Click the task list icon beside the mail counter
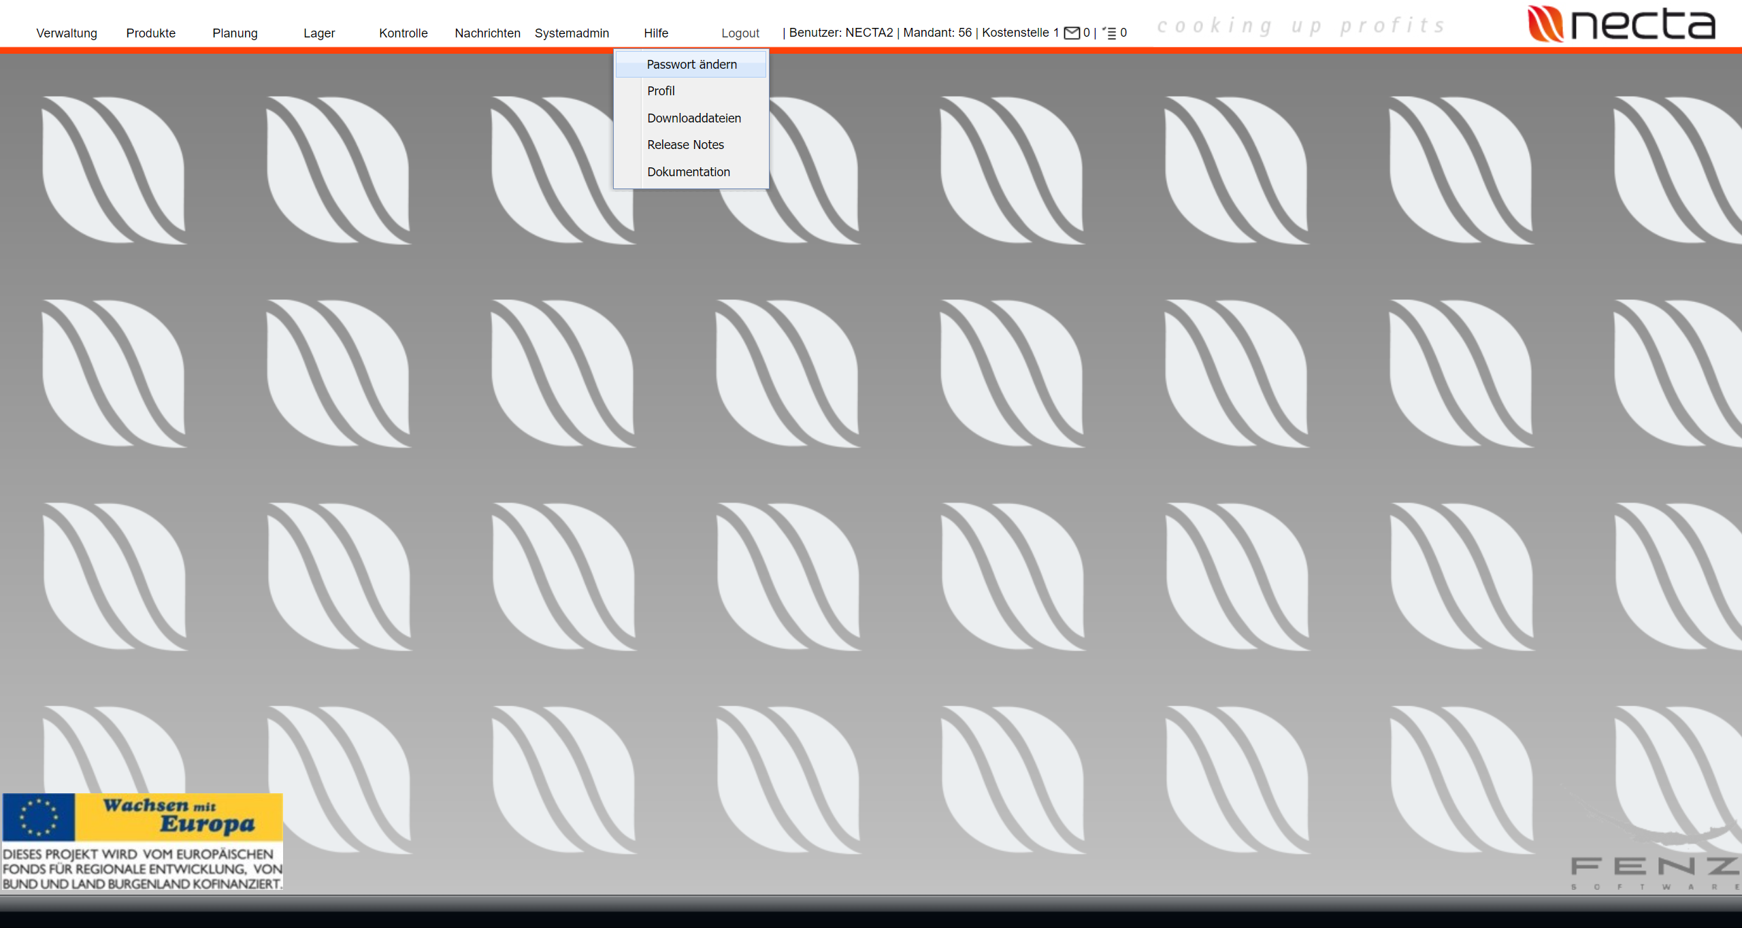Screen dimensions: 1742x928 point(1110,33)
